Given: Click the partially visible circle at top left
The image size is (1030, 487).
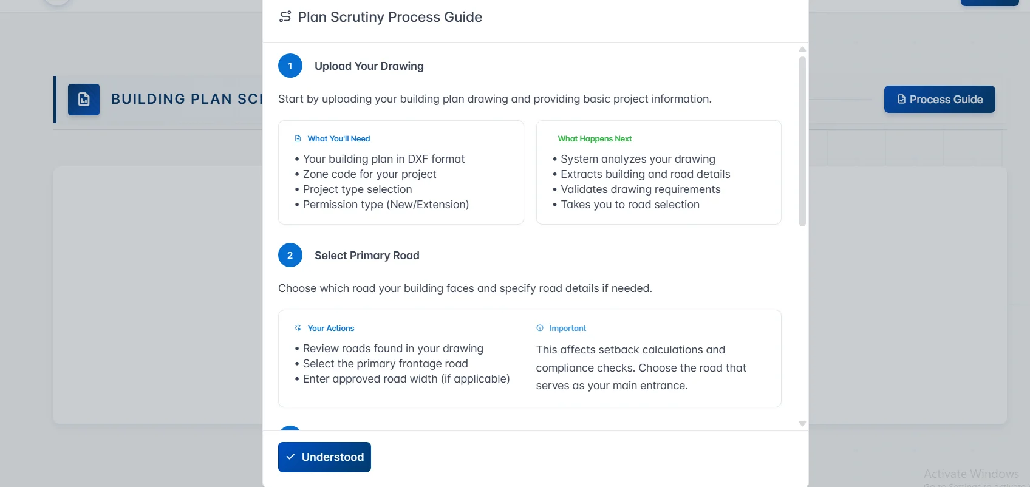Looking at the screenshot, I should (56, 2).
